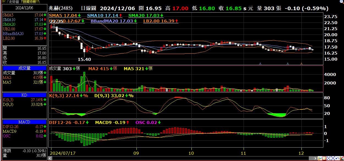Click the blue undo arrow icon
344x161 pixels.
point(337,158)
